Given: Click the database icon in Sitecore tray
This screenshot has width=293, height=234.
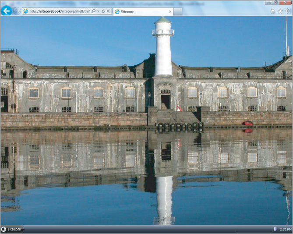Looking at the screenshot, I should click(x=275, y=229).
